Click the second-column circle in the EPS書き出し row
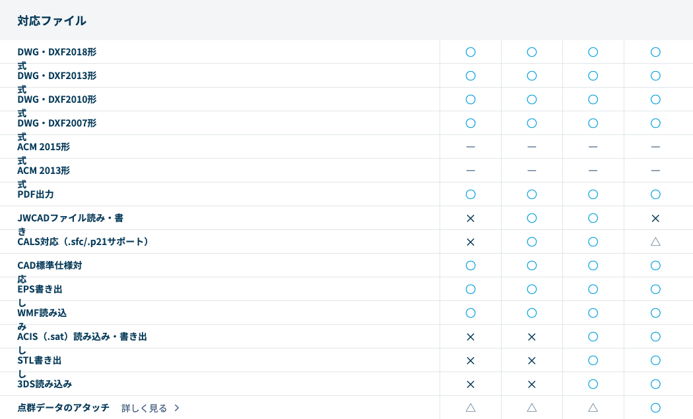693x419 pixels. tap(532, 289)
